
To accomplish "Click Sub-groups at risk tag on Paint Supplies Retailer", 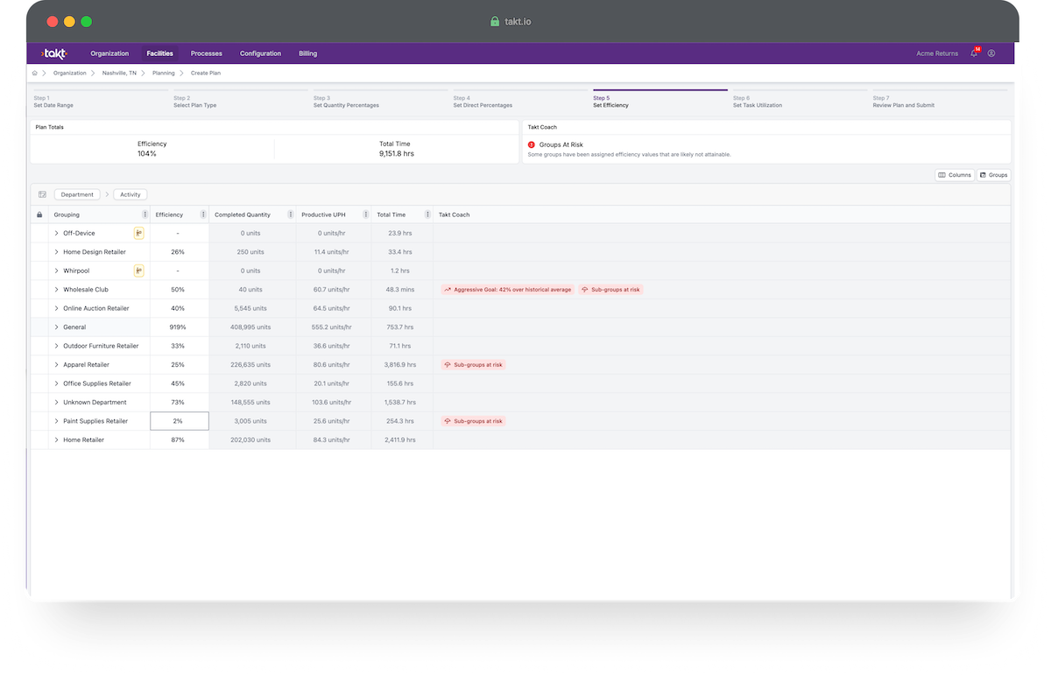I will point(474,421).
